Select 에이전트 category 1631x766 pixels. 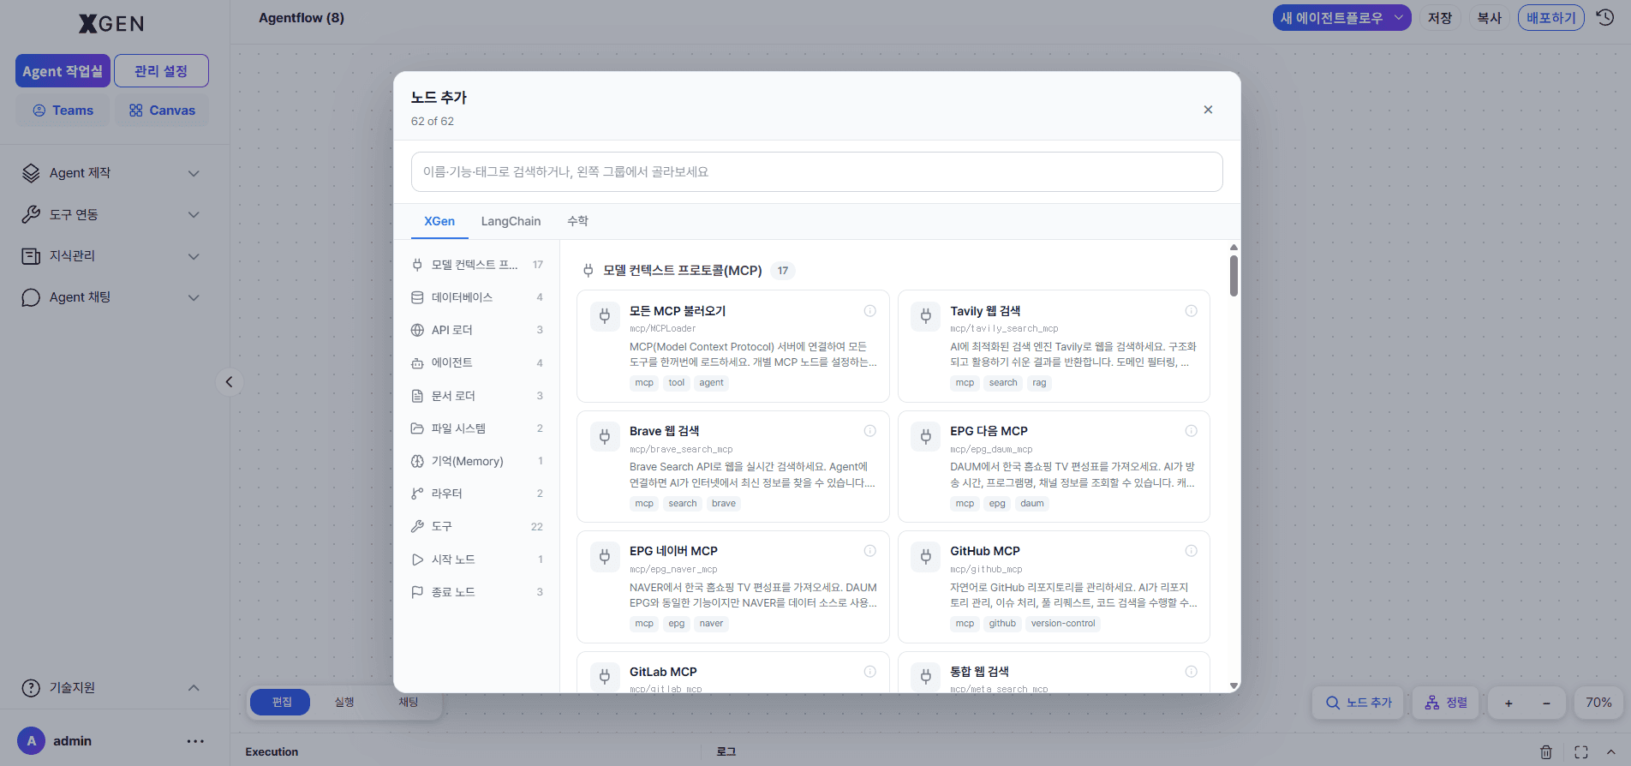(x=477, y=362)
